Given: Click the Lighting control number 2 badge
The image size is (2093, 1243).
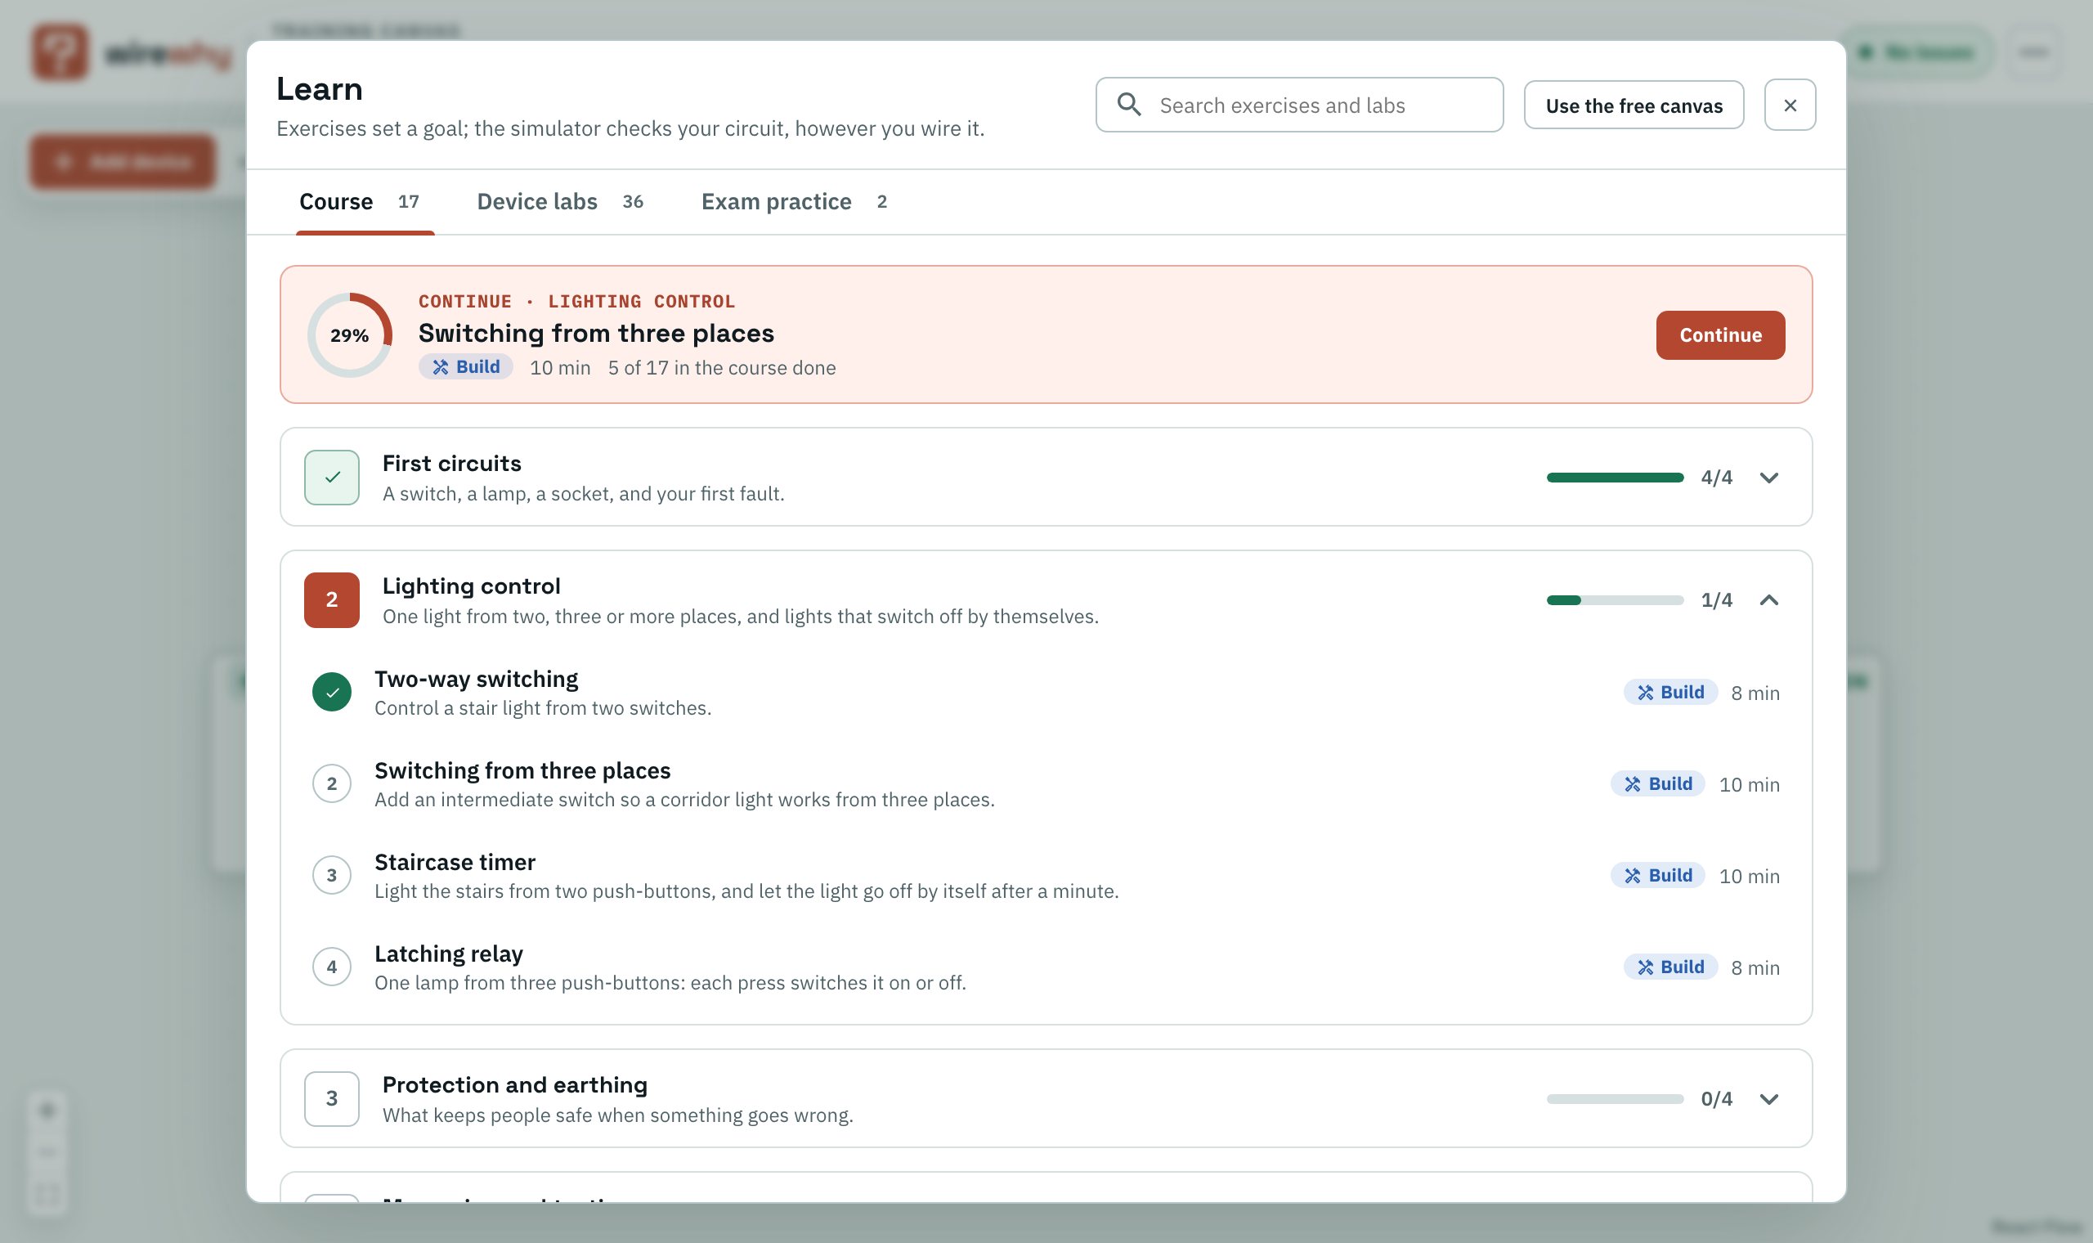Looking at the screenshot, I should [x=332, y=599].
